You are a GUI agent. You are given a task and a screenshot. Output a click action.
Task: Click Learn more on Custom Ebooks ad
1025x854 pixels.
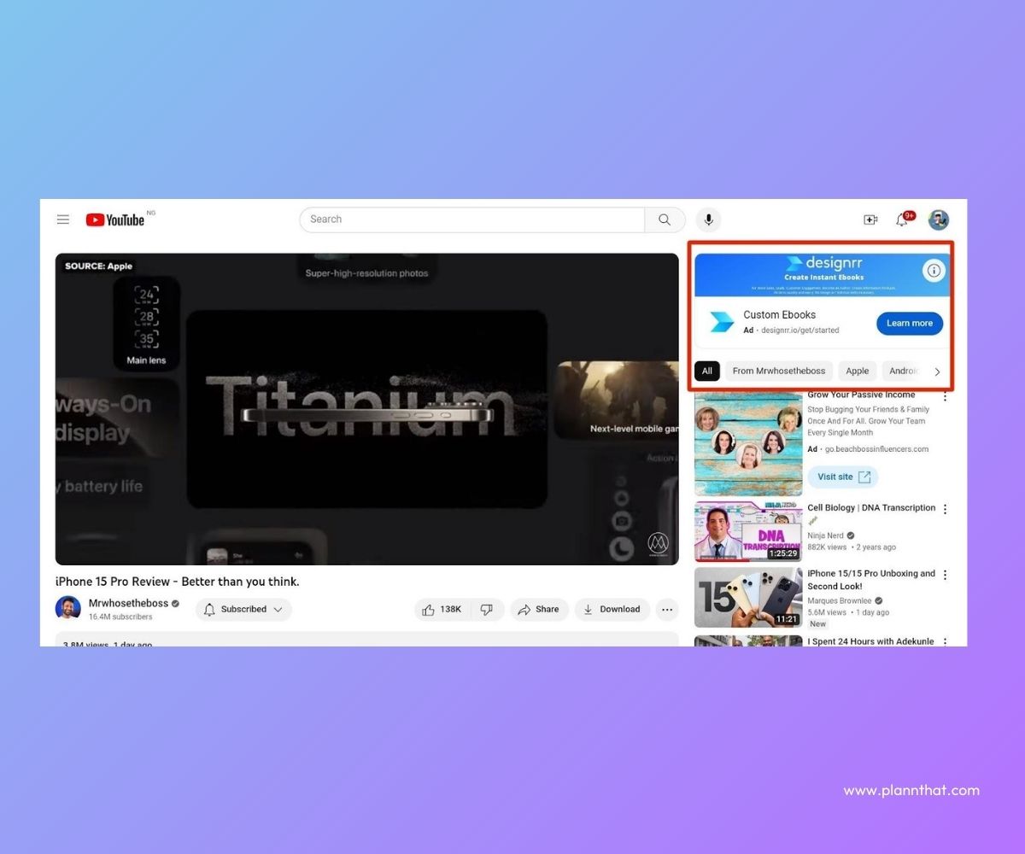click(910, 324)
